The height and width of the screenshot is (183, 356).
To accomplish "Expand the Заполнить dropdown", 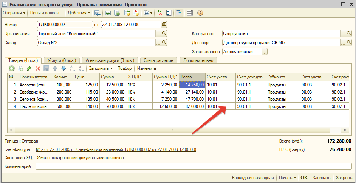I will tap(101, 68).
